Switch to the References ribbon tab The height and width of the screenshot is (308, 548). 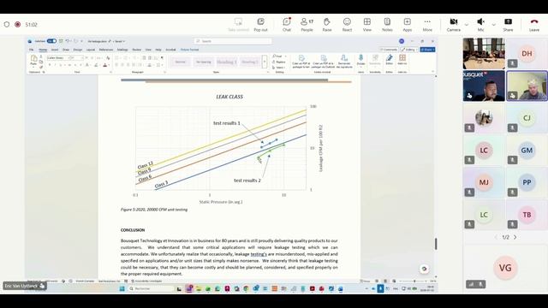pos(106,50)
